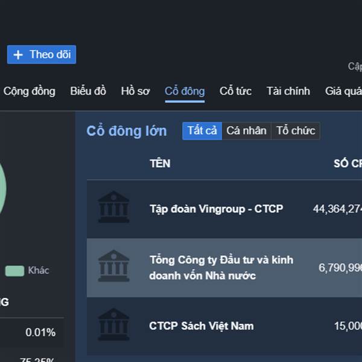Go to the Cổ tức tab
This screenshot has height=362, width=362.
coord(235,91)
